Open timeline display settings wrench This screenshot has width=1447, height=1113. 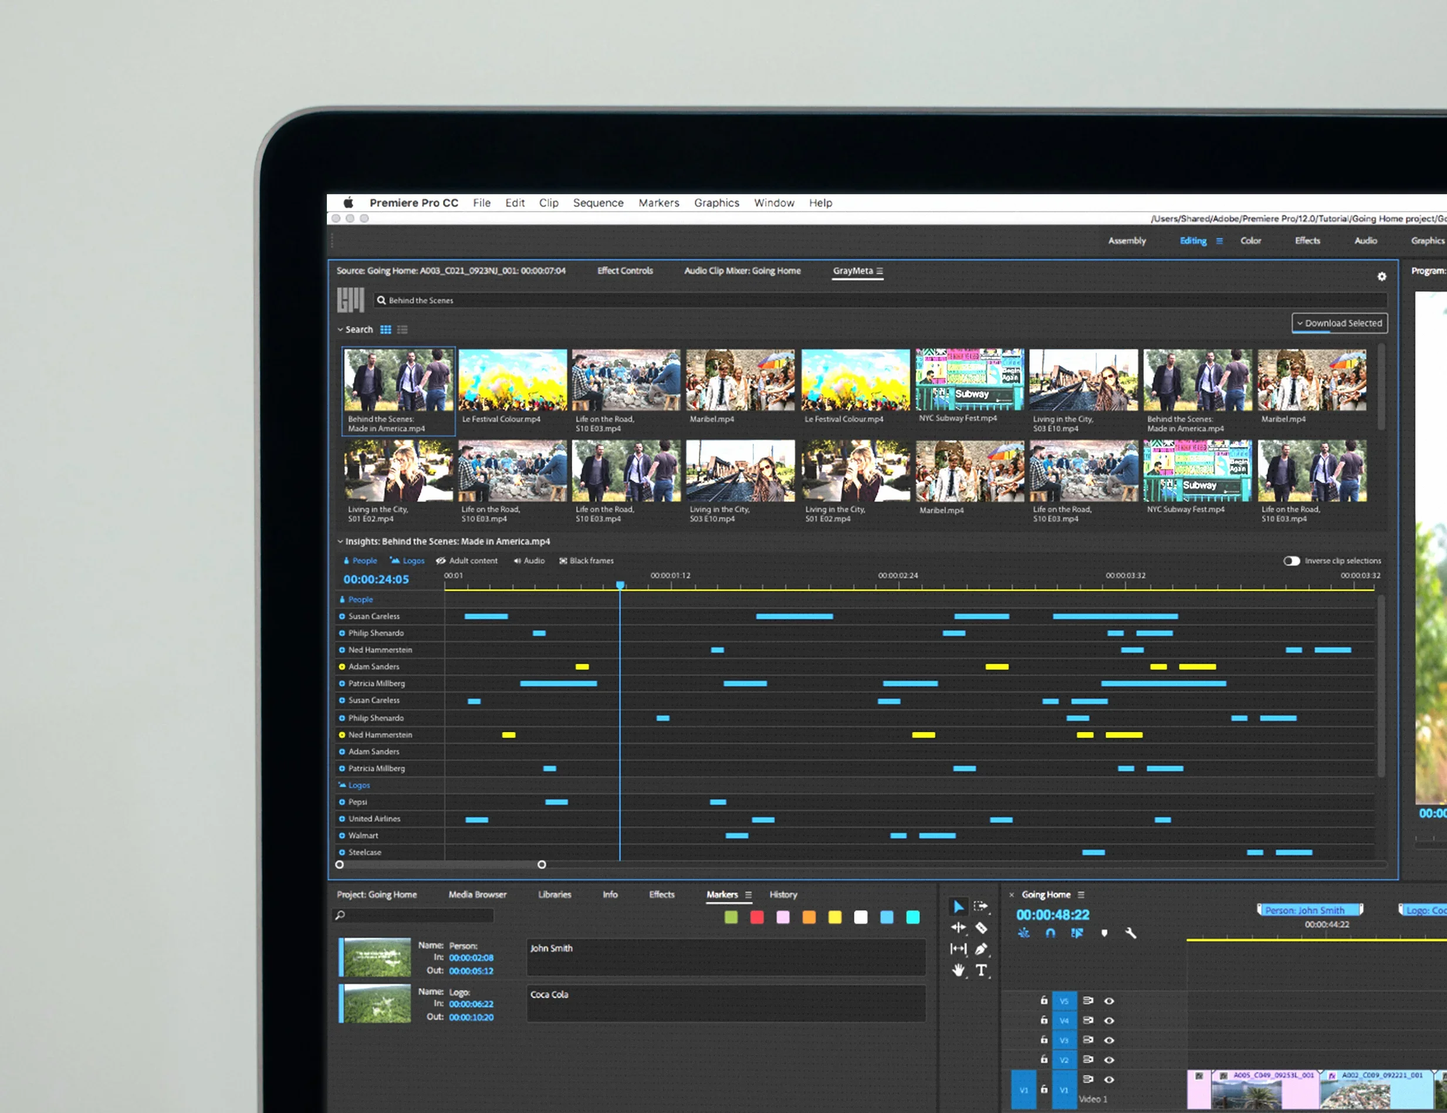[x=1131, y=933]
